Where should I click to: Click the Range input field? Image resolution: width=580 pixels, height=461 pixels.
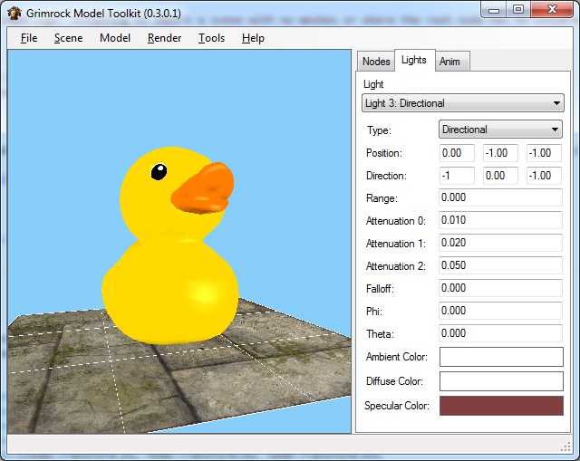pyautogui.click(x=500, y=197)
